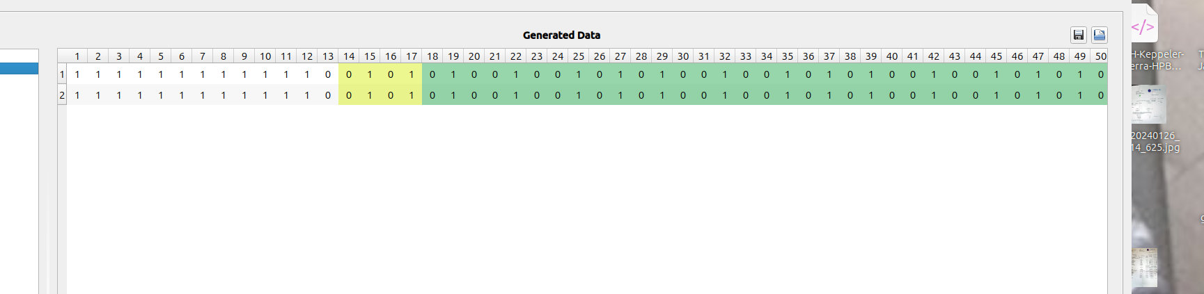This screenshot has width=1204, height=294.
Task: Select the row 1, column 50 cell
Action: pos(1101,74)
